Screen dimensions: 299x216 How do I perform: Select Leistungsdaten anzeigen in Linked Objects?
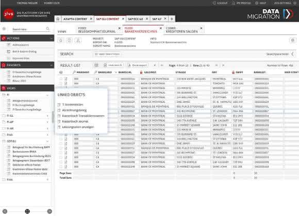tap(78, 127)
